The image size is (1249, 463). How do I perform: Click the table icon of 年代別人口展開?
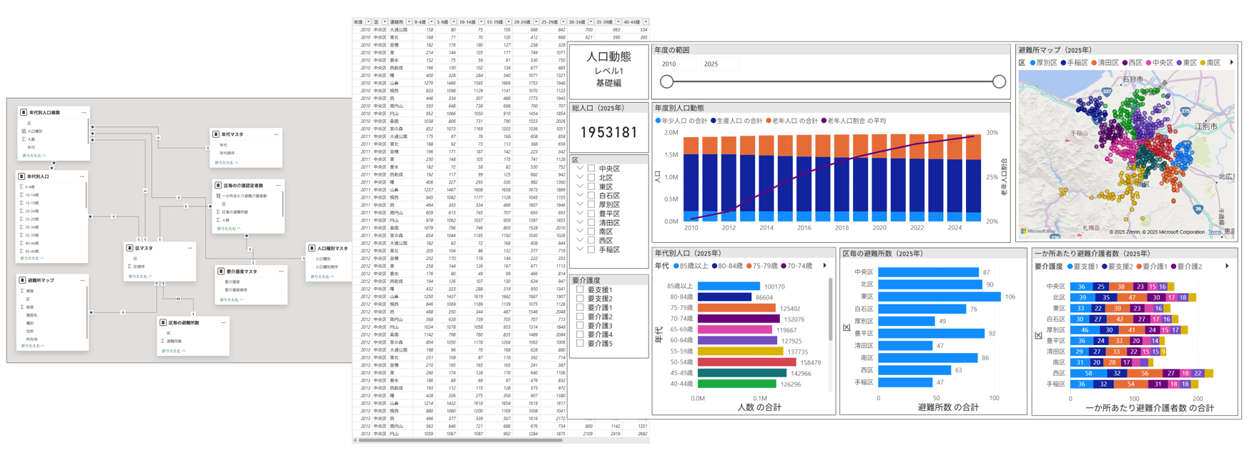[24, 112]
